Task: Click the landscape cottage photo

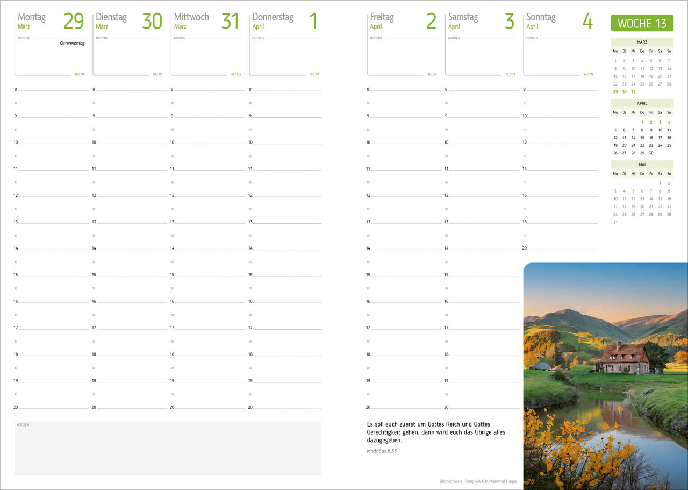Action: 606,376
